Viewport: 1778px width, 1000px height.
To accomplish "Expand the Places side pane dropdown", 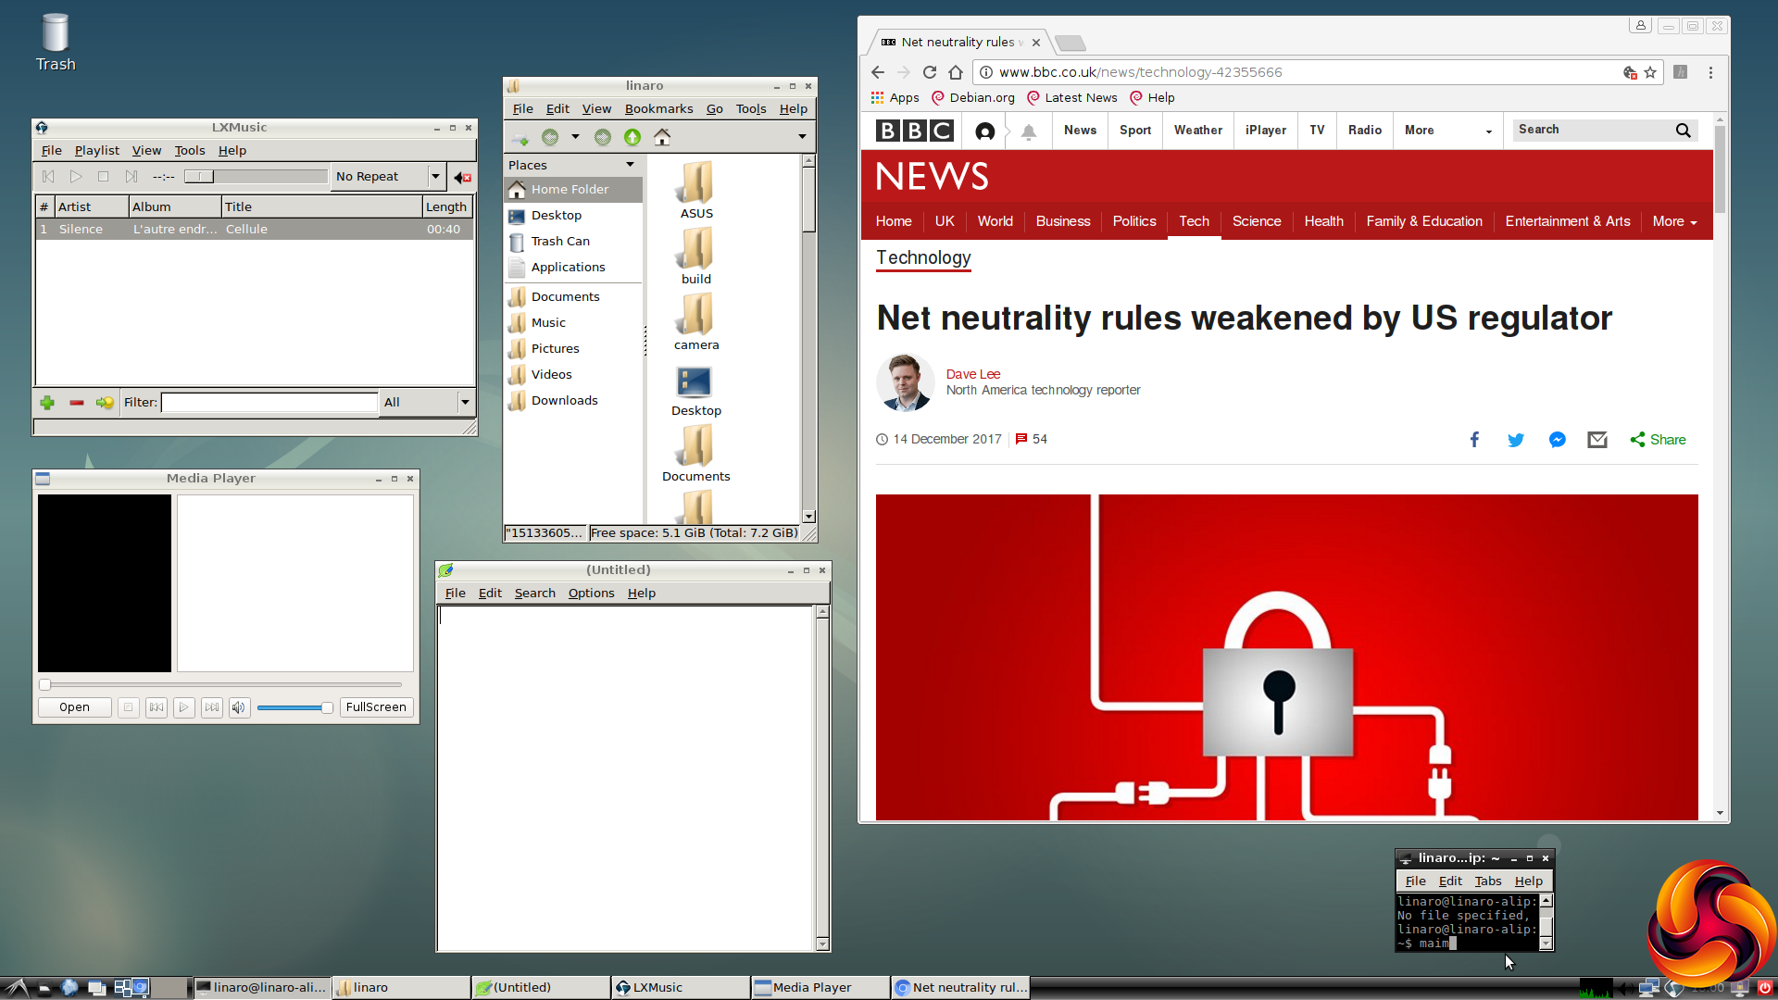I will point(631,165).
